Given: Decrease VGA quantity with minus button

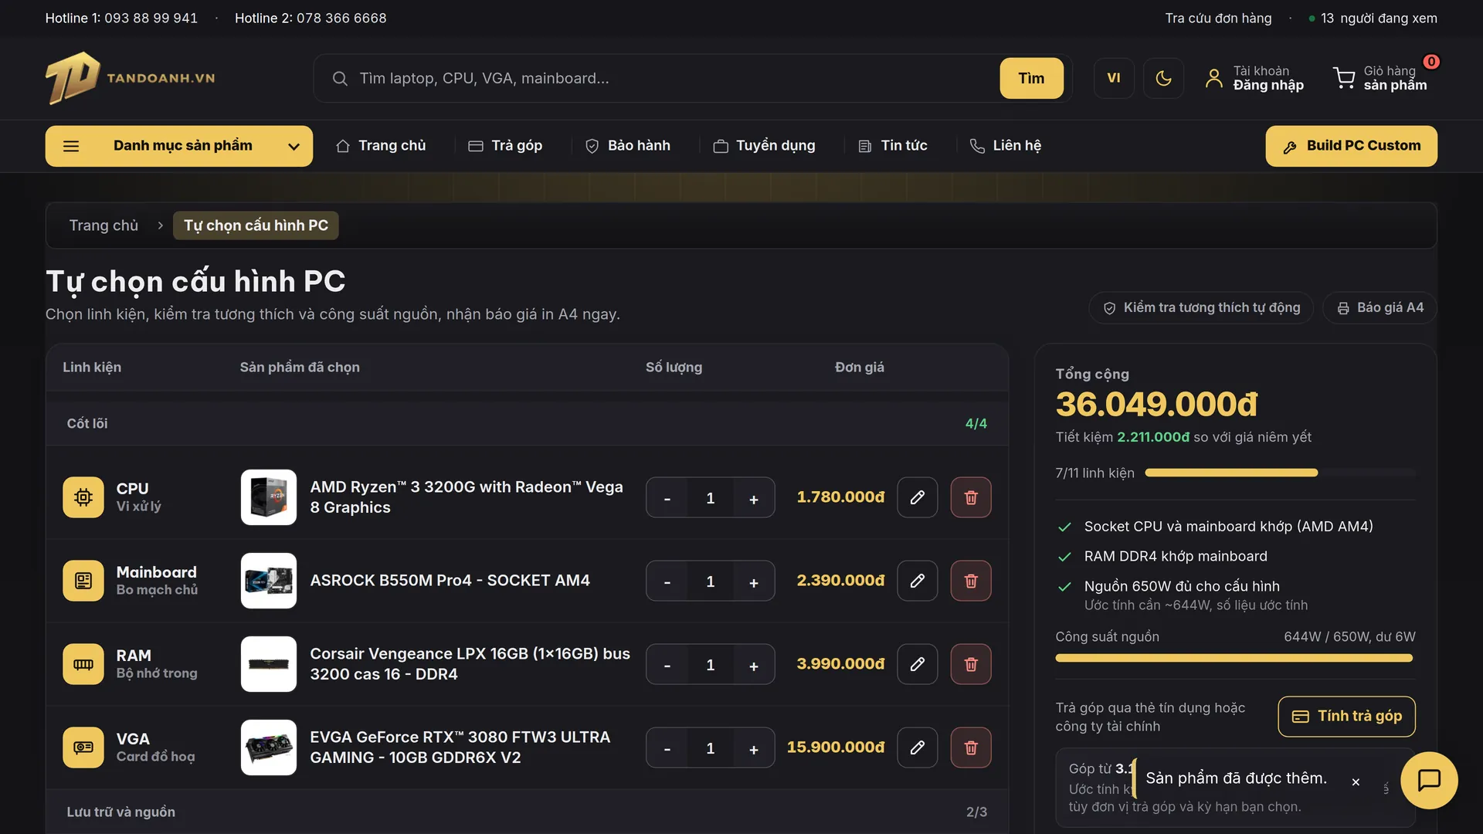Looking at the screenshot, I should tap(667, 748).
